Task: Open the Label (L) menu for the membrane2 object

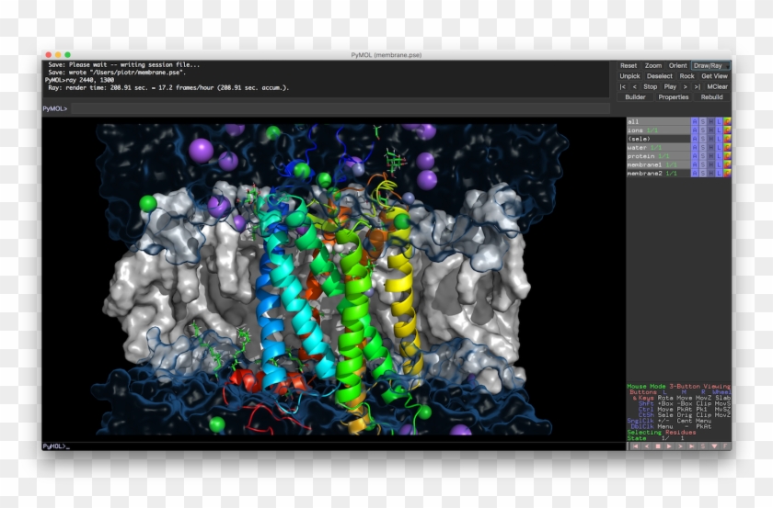Action: (720, 174)
